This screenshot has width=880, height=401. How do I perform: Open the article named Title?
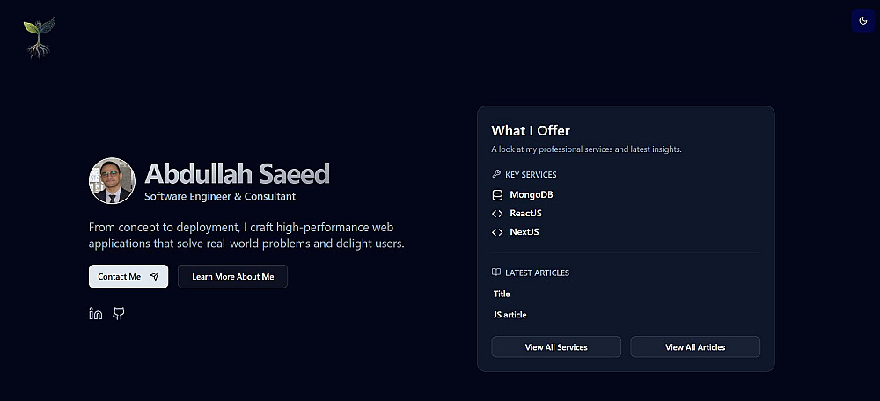[502, 294]
